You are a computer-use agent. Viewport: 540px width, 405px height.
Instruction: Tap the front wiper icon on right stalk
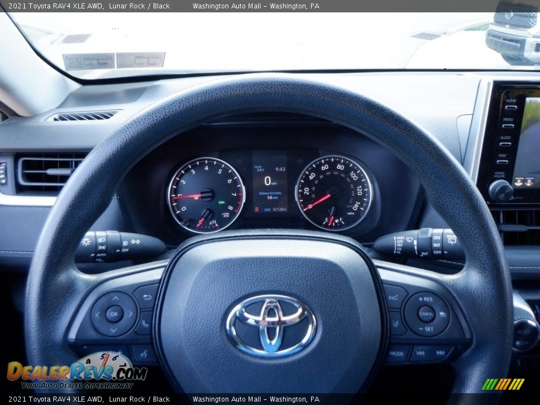[410, 240]
